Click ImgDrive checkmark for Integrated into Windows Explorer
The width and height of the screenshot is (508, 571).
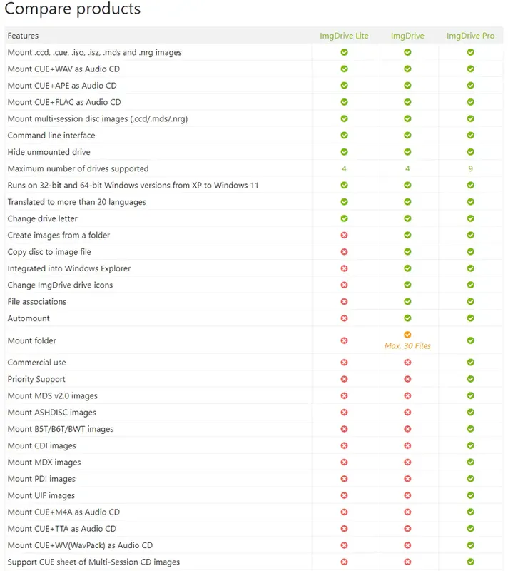(x=407, y=268)
